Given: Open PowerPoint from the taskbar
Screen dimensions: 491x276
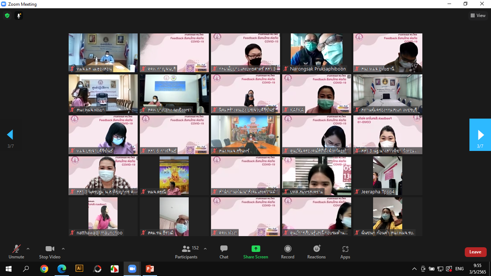Looking at the screenshot, I should pos(150,268).
